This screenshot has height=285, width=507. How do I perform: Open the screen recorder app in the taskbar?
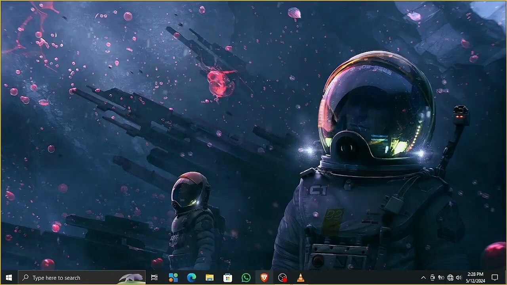(x=282, y=277)
